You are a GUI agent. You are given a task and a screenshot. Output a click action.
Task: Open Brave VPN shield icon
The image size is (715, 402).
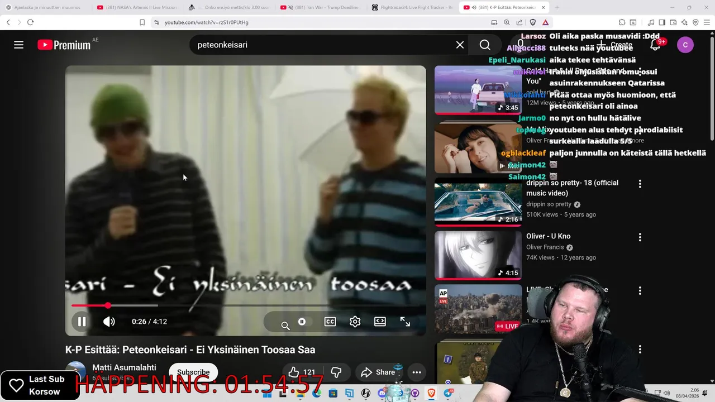pos(695,22)
